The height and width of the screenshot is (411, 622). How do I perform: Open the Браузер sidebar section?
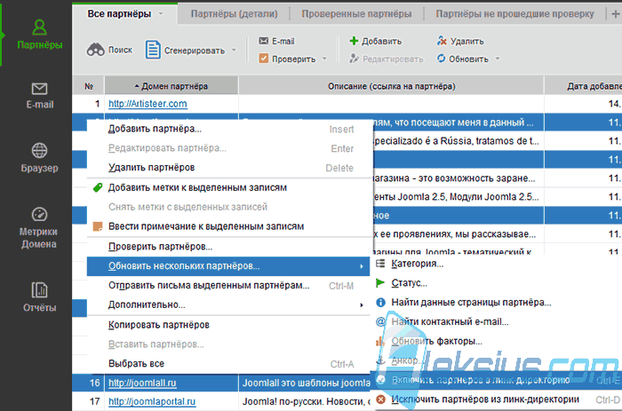point(39,158)
